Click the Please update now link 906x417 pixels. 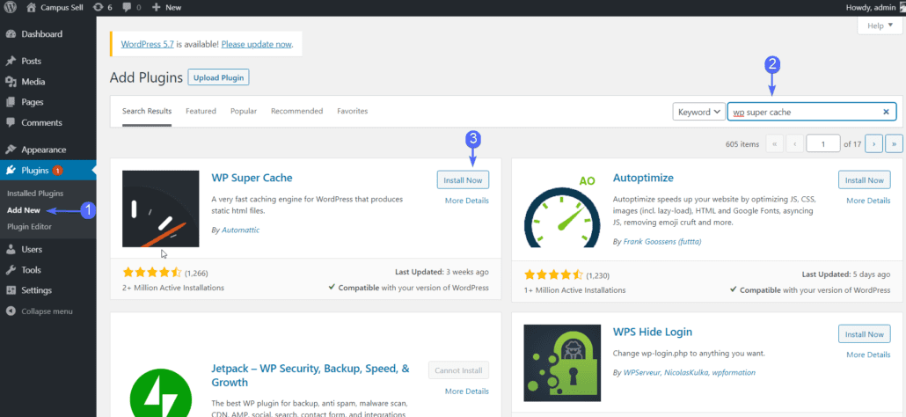(x=257, y=44)
